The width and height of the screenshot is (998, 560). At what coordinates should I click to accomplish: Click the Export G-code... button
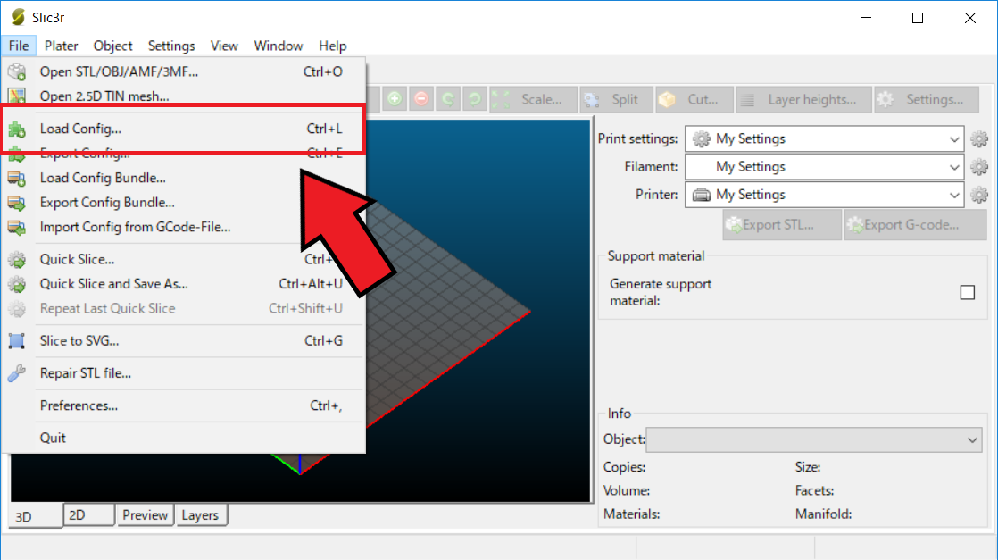pos(915,225)
